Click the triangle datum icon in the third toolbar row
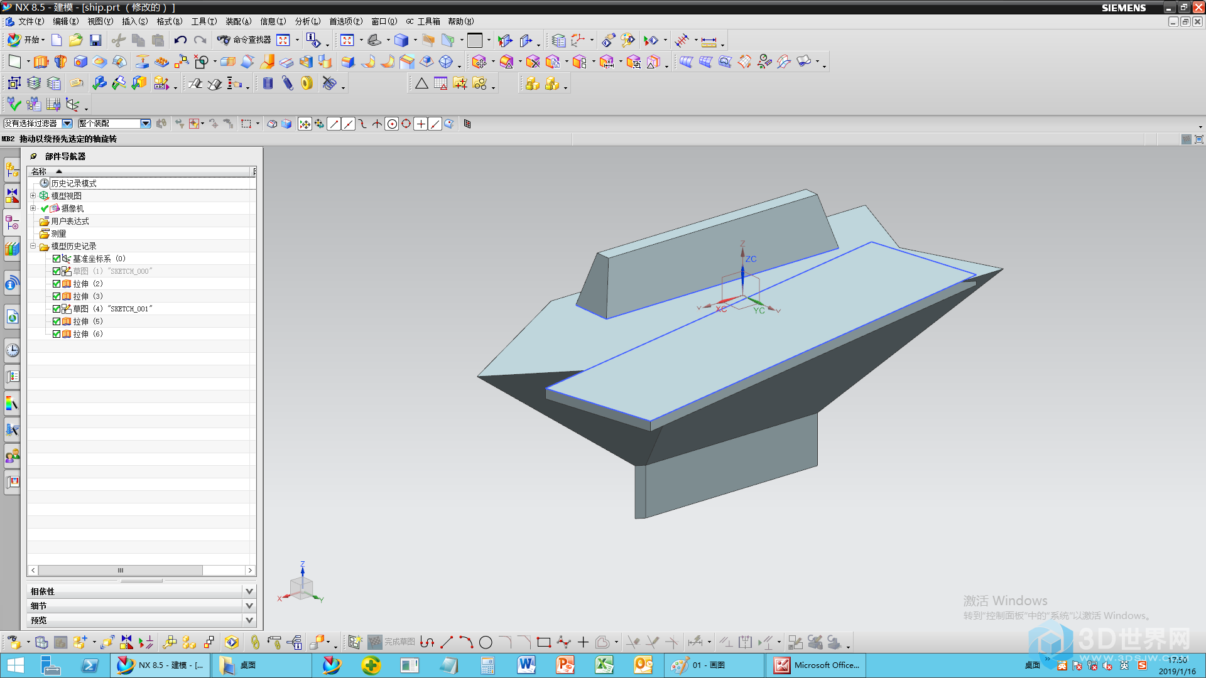This screenshot has height=678, width=1206. coord(421,83)
